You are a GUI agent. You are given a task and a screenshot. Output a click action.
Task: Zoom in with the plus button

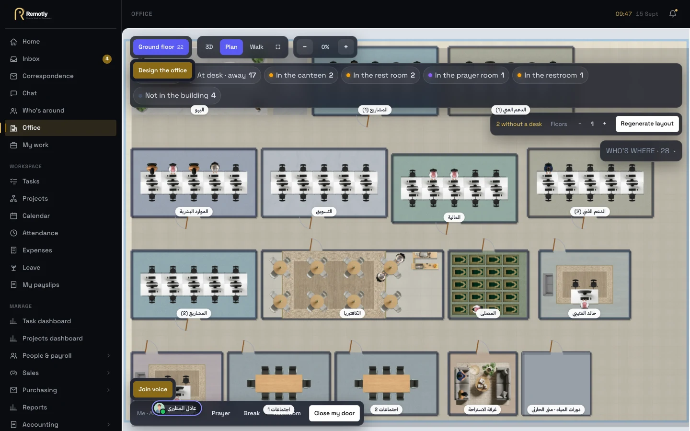point(346,47)
